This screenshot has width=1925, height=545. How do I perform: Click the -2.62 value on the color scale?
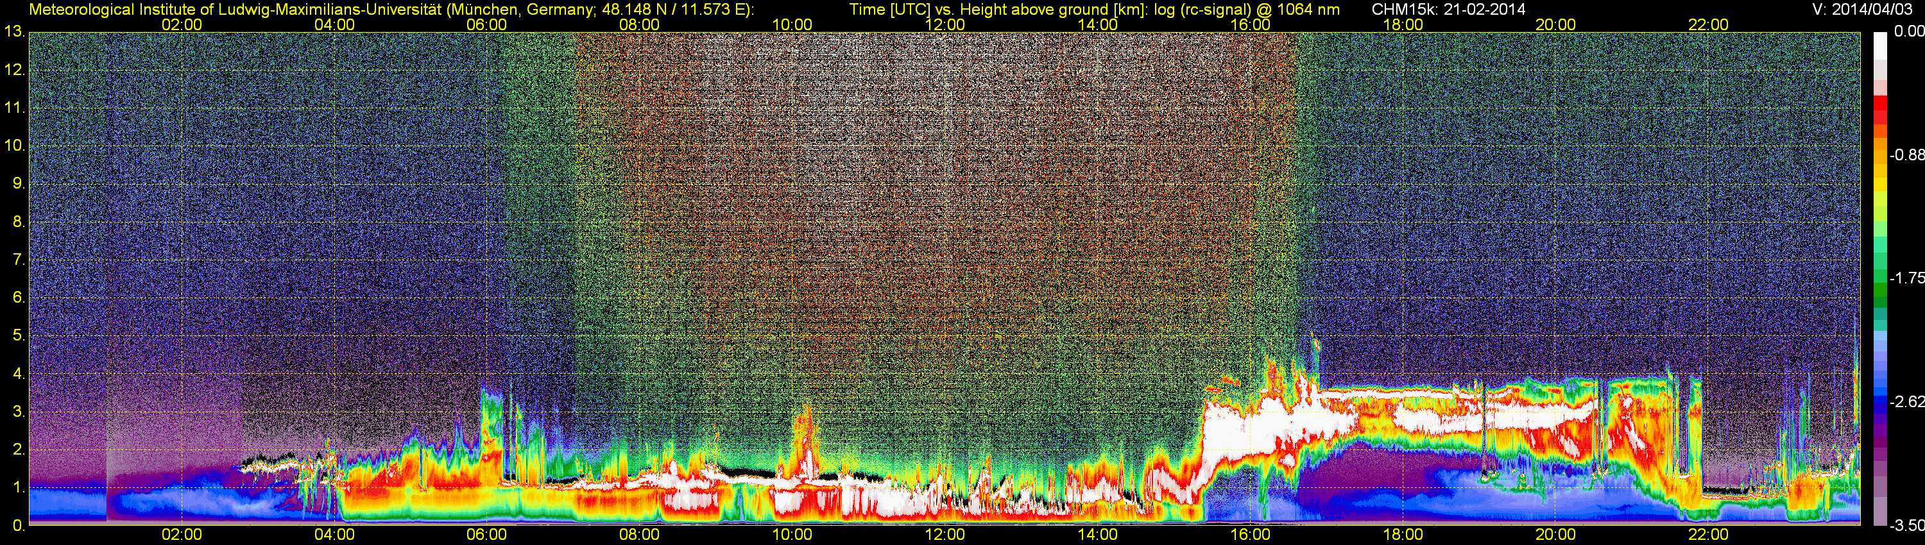click(1906, 401)
